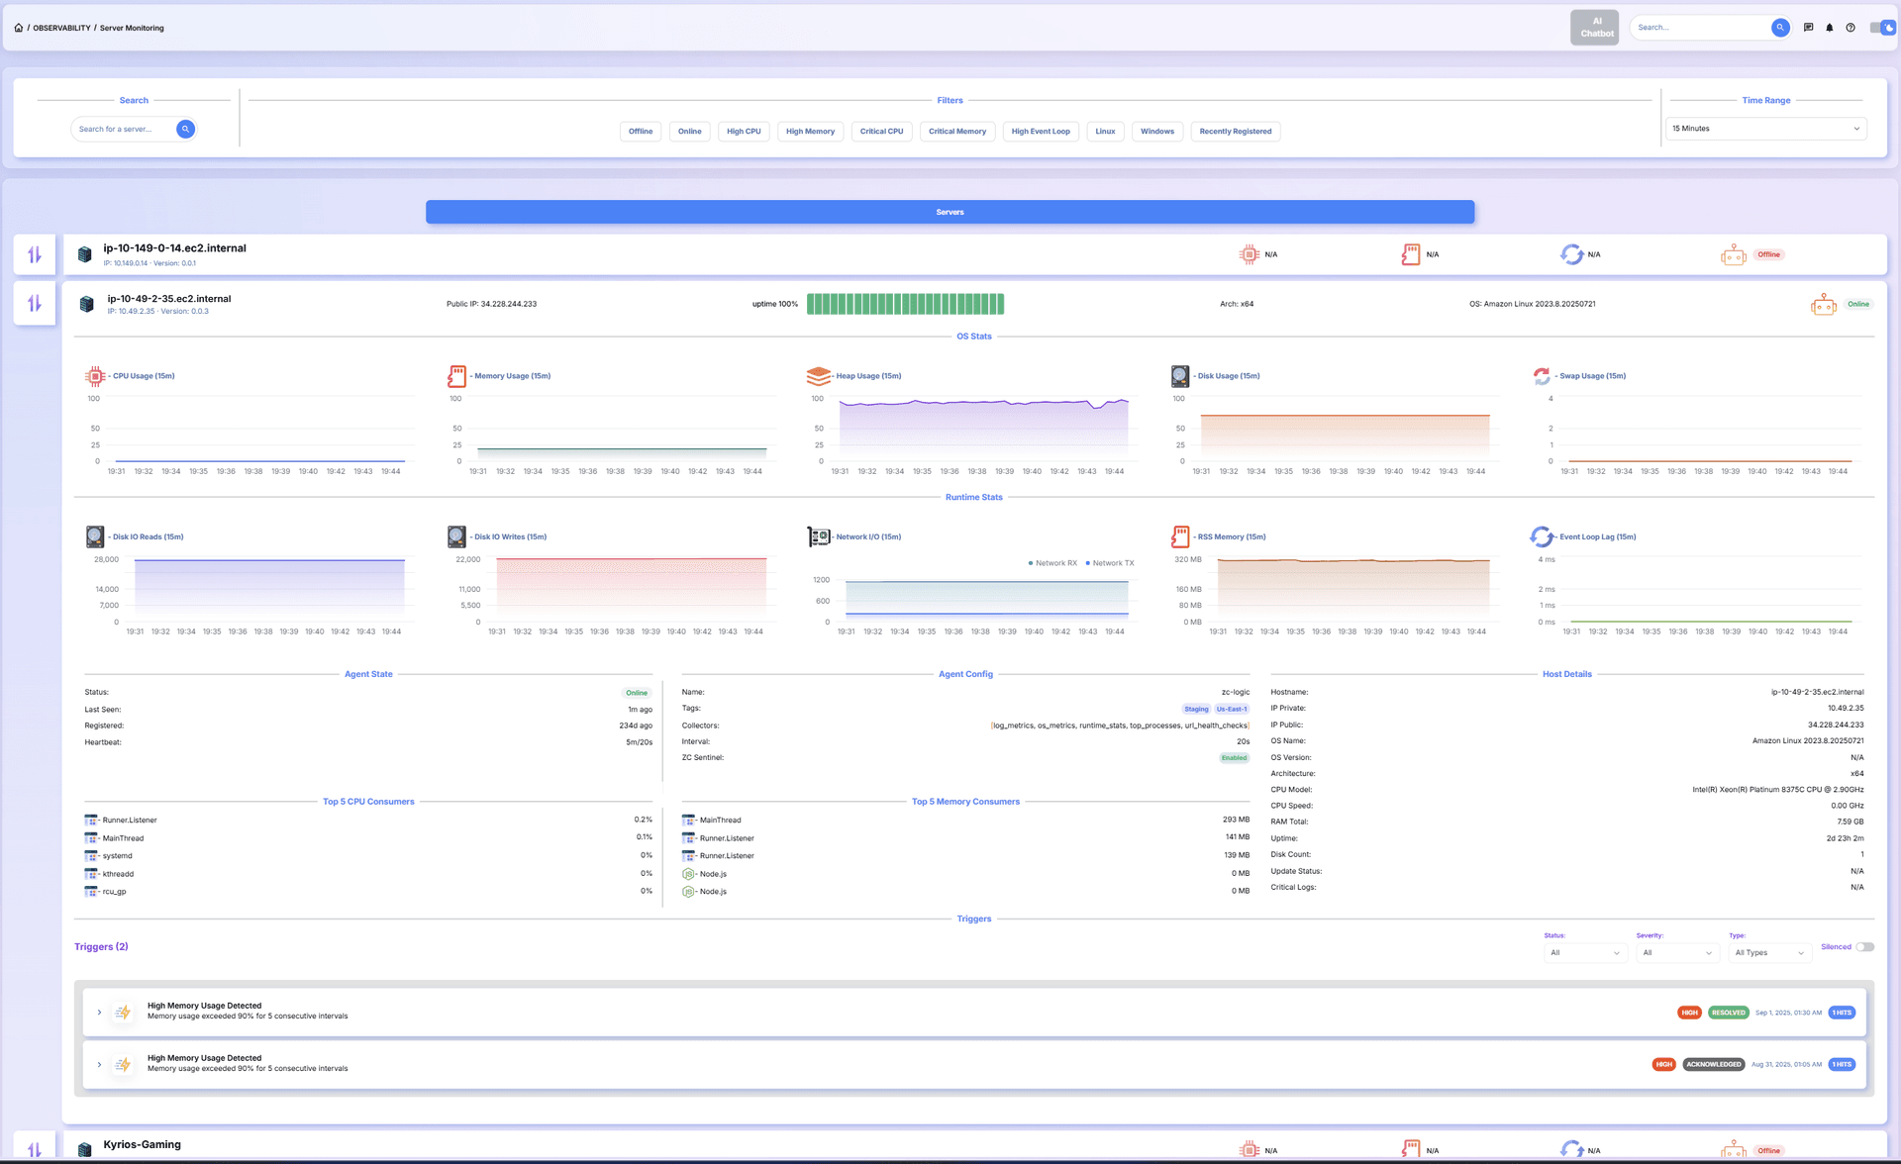The width and height of the screenshot is (1901, 1164).
Task: Click the Disk Usage (15m) drive icon
Action: tap(1180, 376)
